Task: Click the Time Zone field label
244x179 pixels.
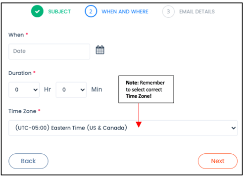Action: click(x=22, y=111)
